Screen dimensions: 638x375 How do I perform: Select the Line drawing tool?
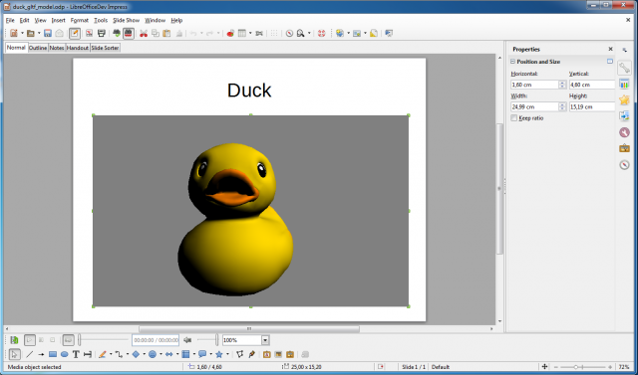pyautogui.click(x=29, y=354)
